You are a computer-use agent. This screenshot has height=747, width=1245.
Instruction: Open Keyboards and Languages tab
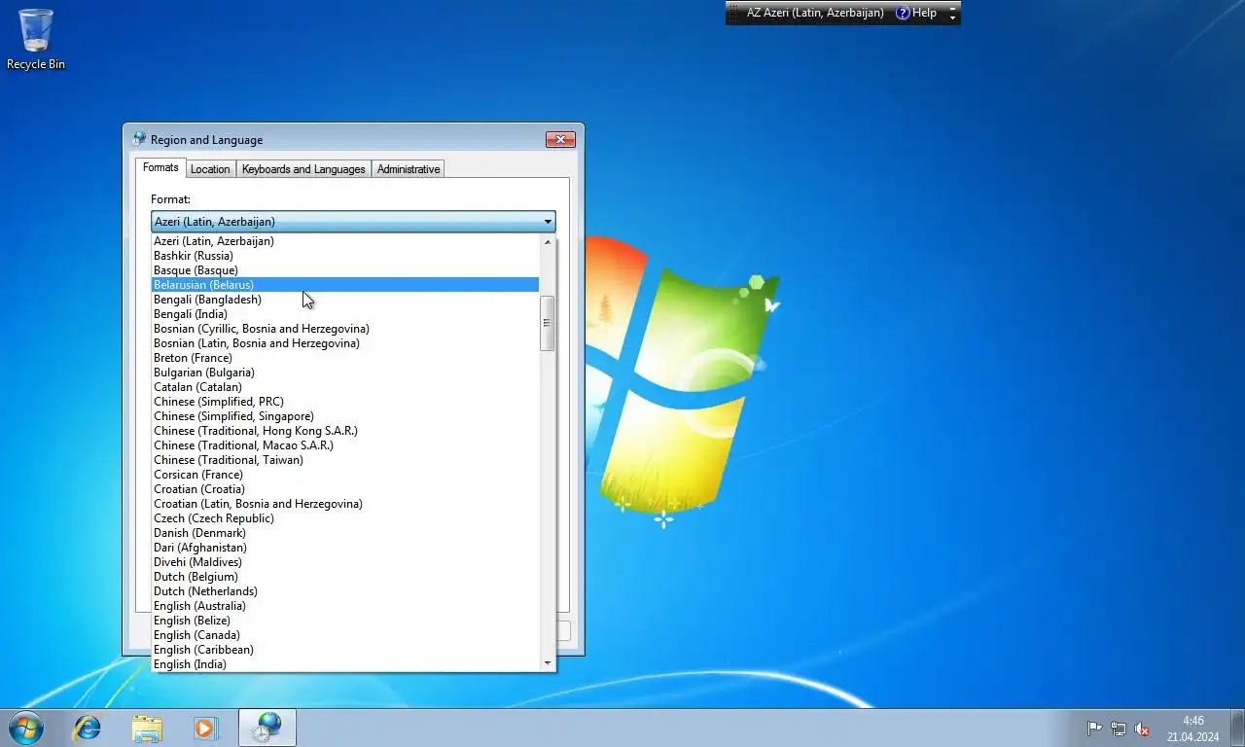(x=303, y=169)
